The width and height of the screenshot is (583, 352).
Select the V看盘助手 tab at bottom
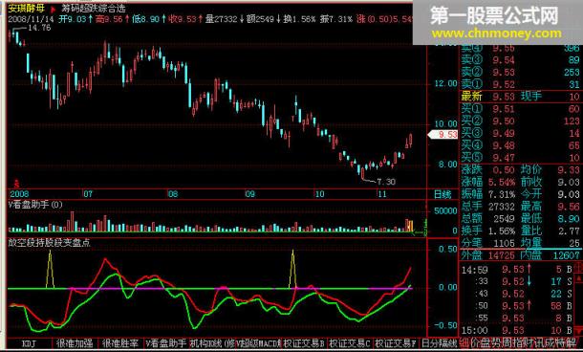[x=166, y=343]
